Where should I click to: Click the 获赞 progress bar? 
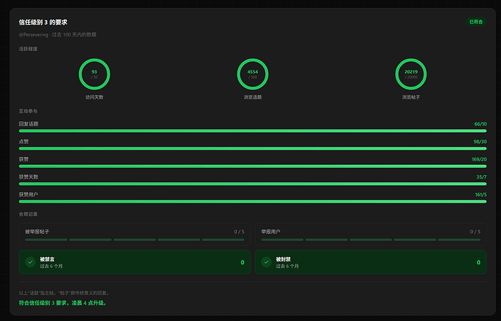253,166
